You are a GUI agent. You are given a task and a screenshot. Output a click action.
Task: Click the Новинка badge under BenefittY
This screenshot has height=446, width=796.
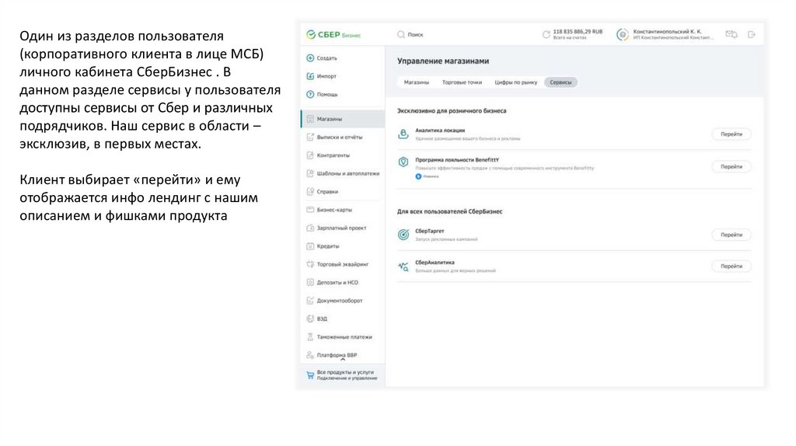(427, 176)
